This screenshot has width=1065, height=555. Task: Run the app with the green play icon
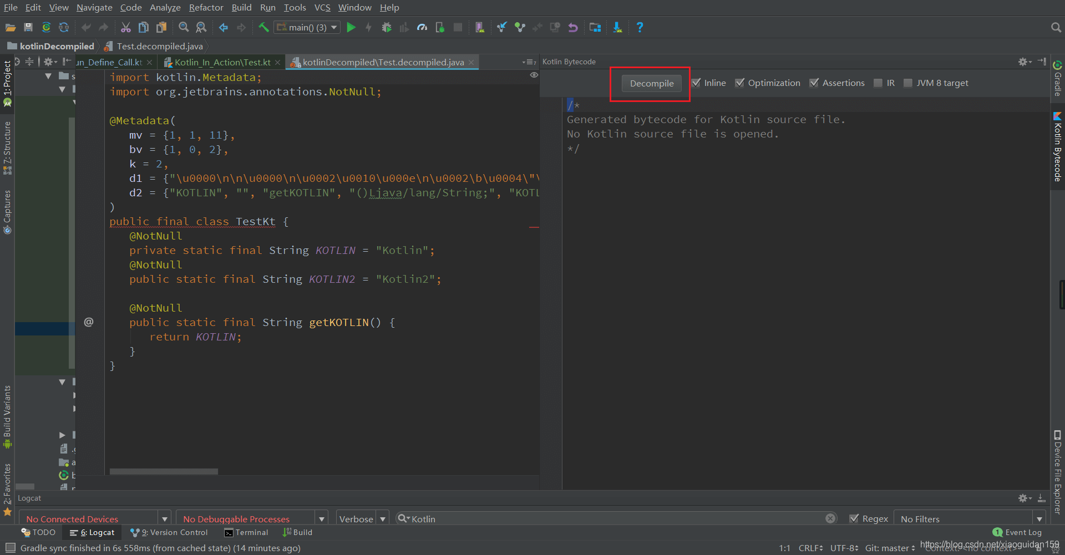point(351,27)
